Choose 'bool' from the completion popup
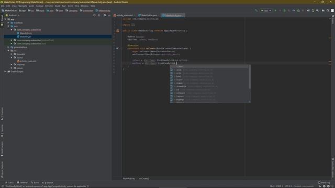335x188 pixels. pos(209,77)
